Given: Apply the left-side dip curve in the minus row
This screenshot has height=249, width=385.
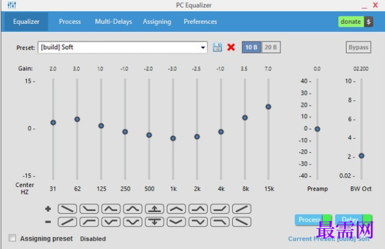Looking at the screenshot, I should [x=111, y=222].
